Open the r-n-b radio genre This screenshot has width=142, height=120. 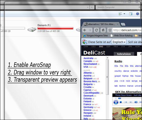[122, 81]
